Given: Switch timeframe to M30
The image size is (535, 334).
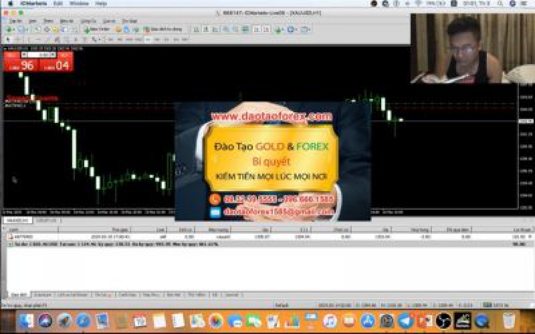Looking at the screenshot, I should click(x=138, y=40).
